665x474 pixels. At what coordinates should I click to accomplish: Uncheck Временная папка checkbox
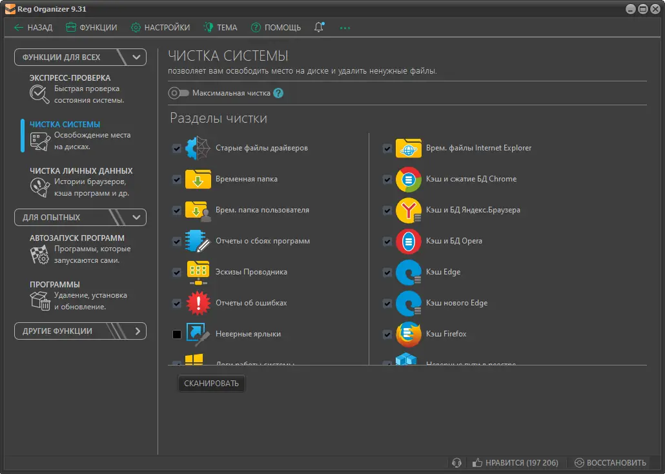[177, 180]
